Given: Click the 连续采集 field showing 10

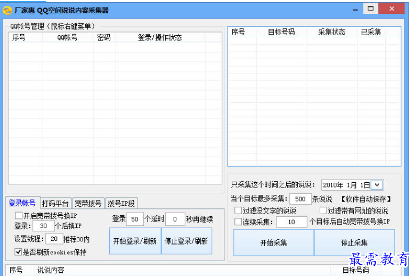Looking at the screenshot, I should tap(291, 222).
